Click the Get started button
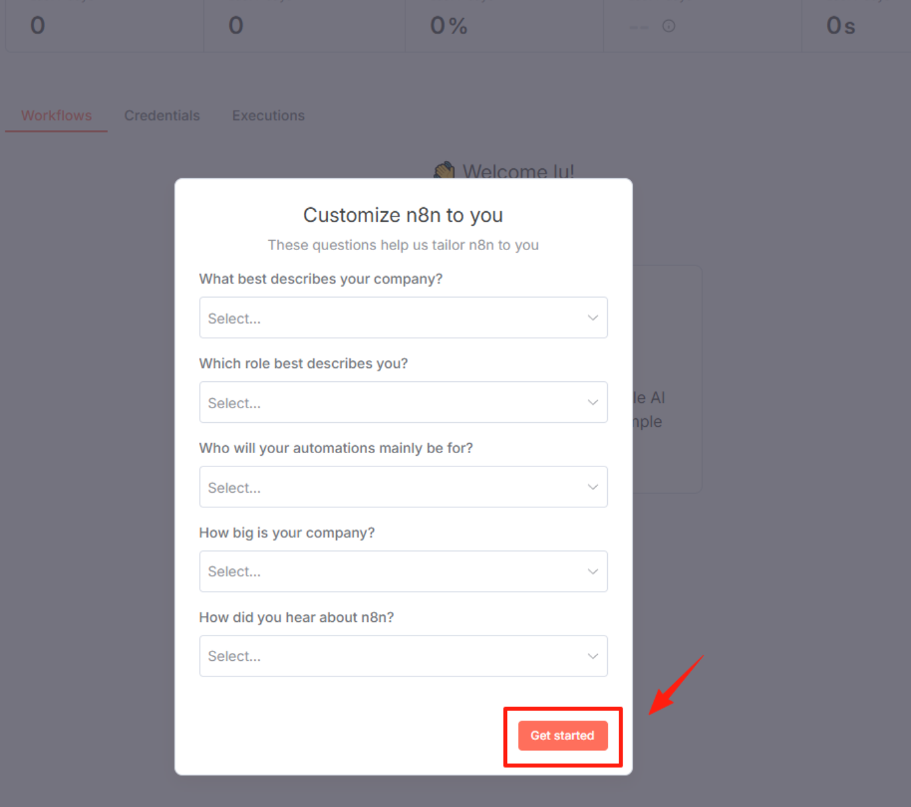Screen dimensions: 911x807 click(x=563, y=735)
